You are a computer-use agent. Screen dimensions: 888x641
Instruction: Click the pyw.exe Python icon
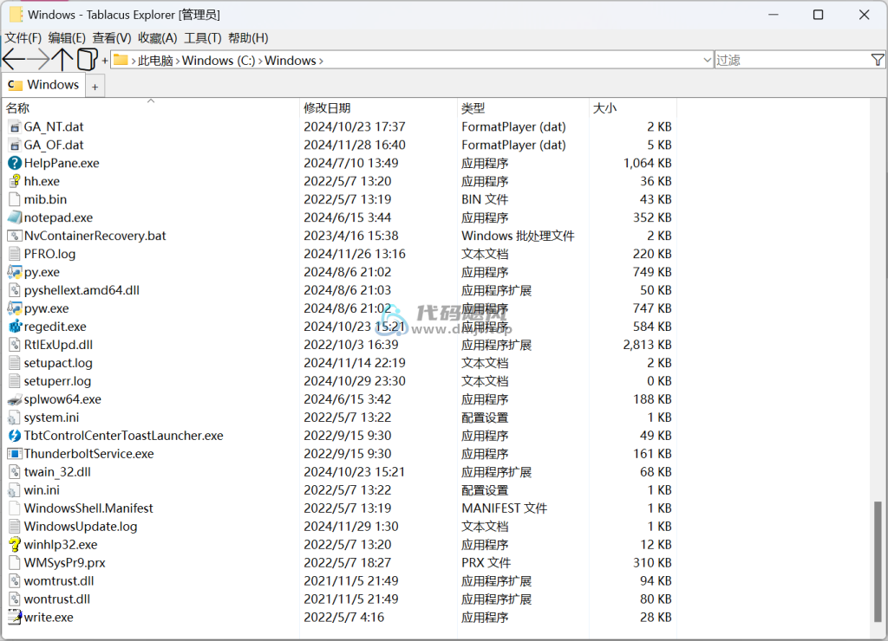15,308
